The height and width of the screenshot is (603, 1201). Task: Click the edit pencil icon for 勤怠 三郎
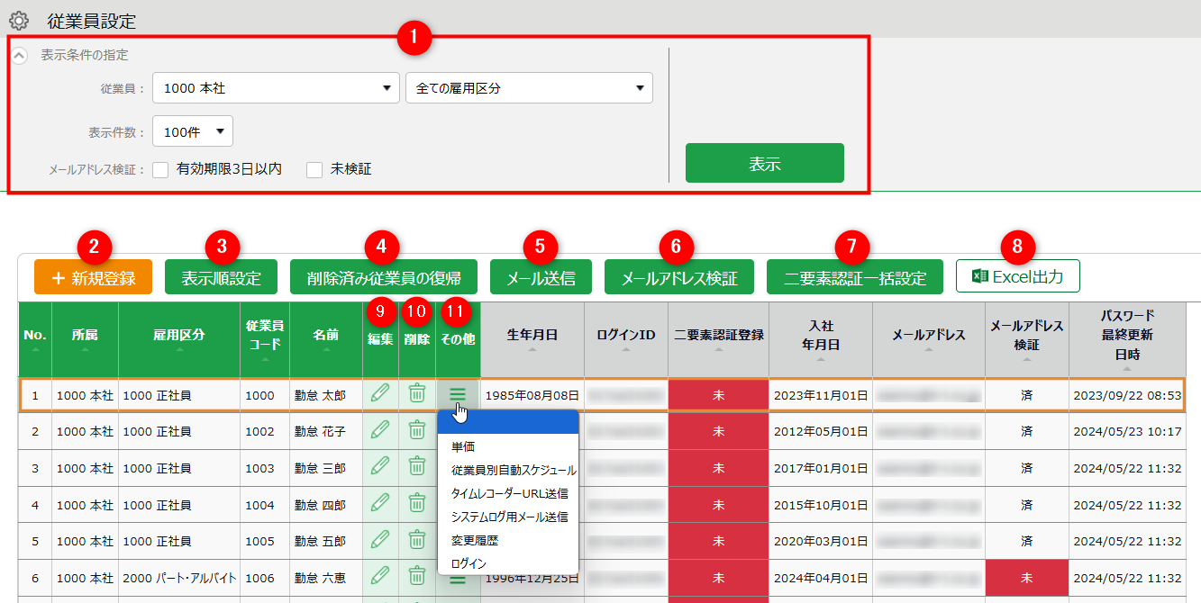click(x=380, y=466)
